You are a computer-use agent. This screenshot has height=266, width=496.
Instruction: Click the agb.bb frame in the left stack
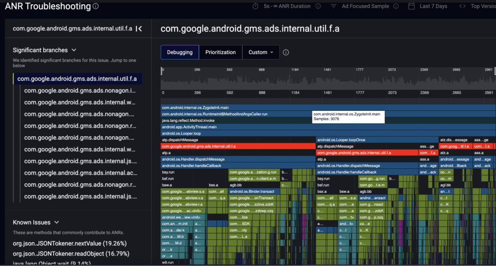coord(254,185)
